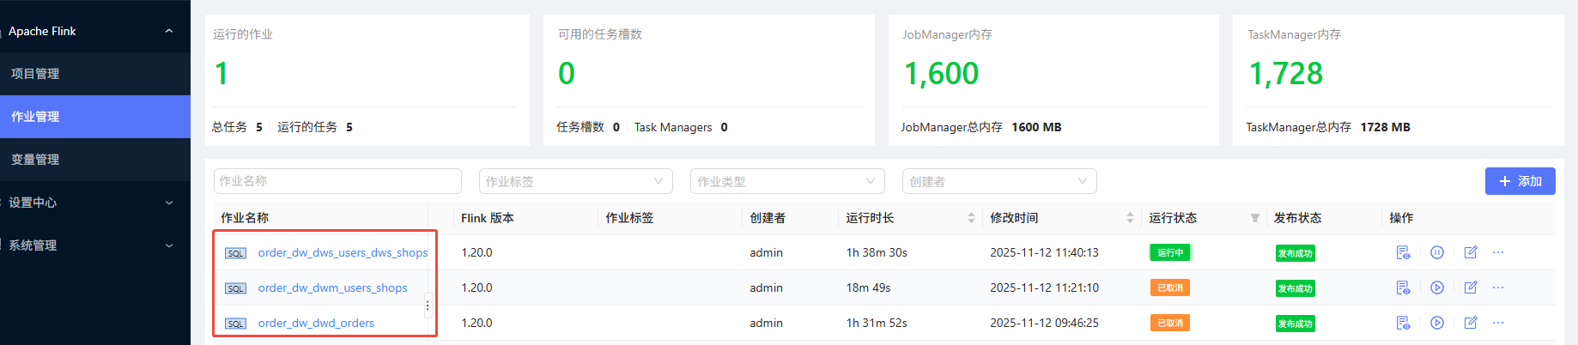Start the order_dw_dwm_users_shops job

(x=1437, y=287)
